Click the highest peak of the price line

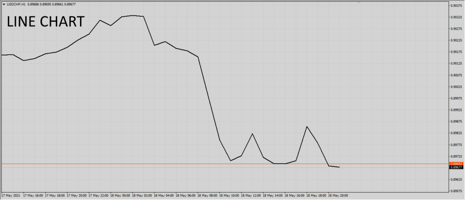[133, 15]
